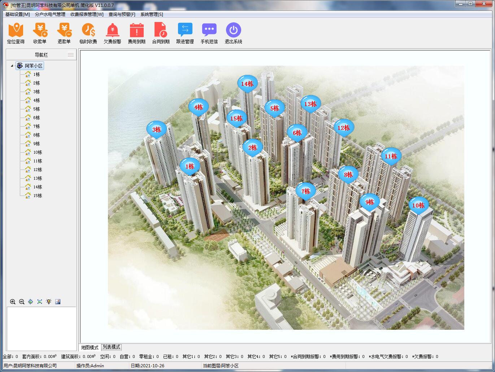Select the 临时收费 temporary charge icon
Viewport: 495px width, 372px height.
pyautogui.click(x=88, y=30)
